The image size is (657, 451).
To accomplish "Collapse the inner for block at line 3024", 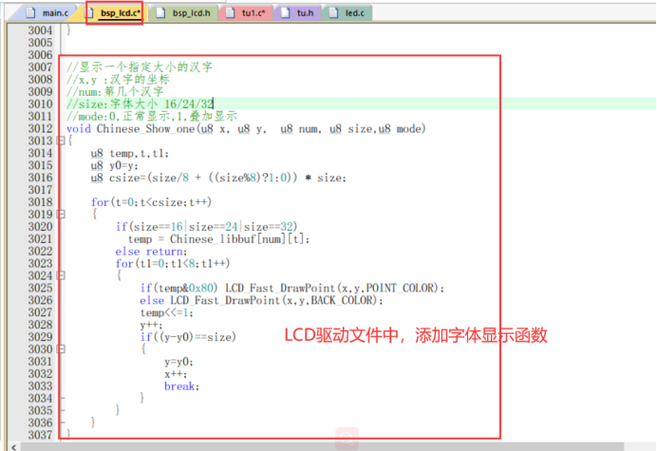I will pos(61,275).
